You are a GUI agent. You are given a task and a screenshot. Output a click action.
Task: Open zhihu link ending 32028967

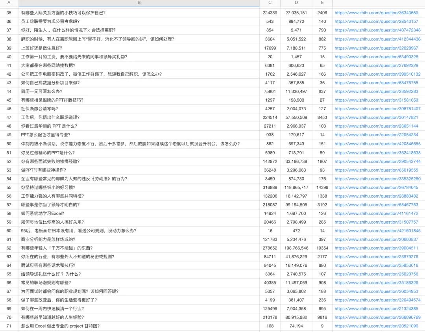click(x=376, y=48)
